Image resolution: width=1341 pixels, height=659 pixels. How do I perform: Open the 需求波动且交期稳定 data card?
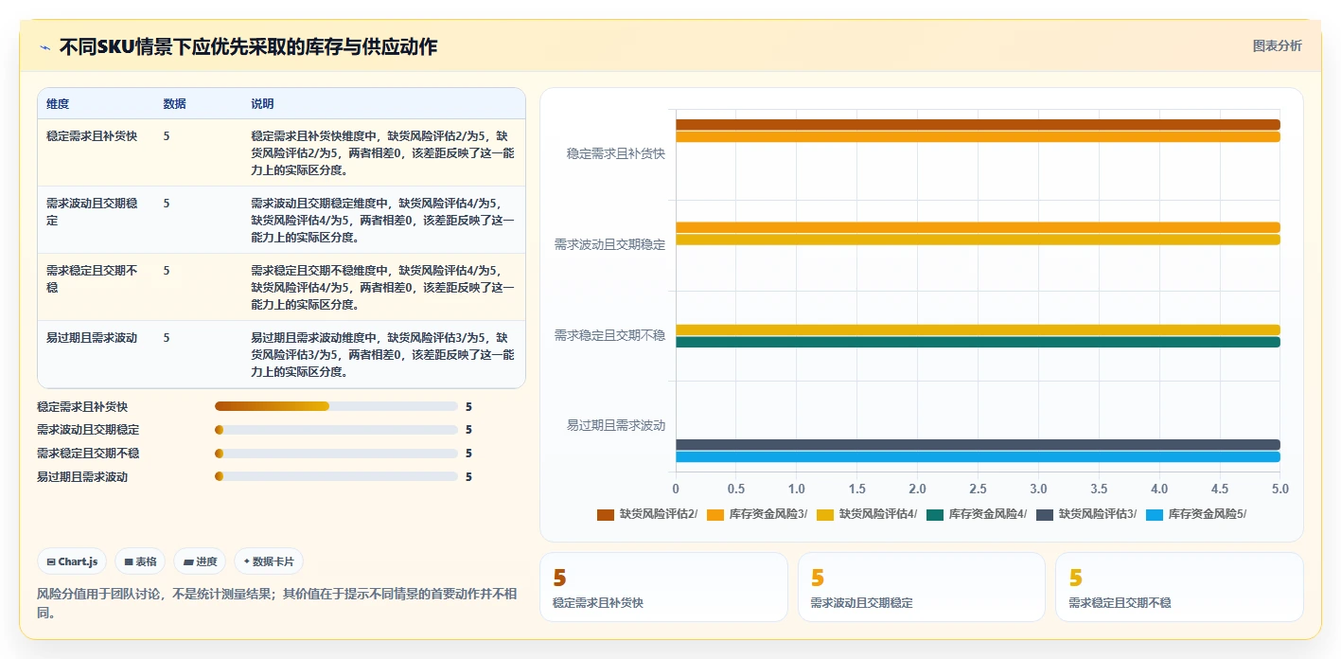(922, 587)
